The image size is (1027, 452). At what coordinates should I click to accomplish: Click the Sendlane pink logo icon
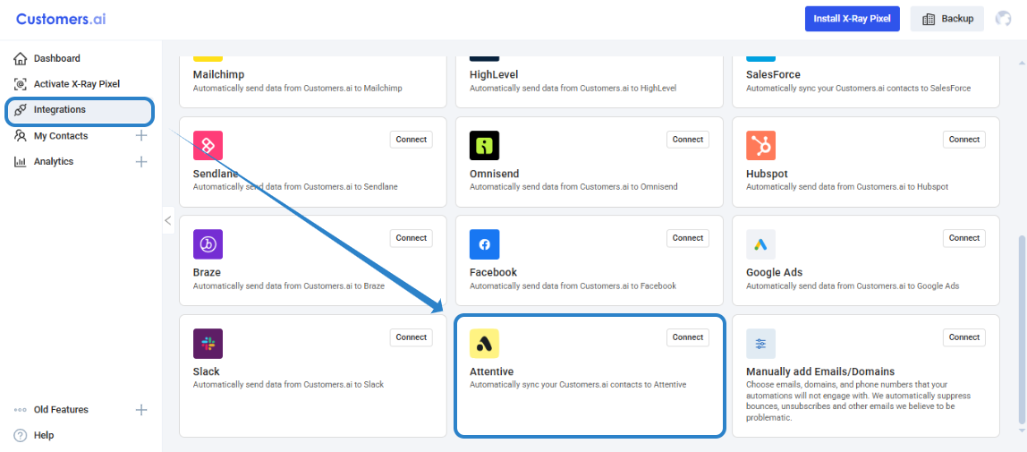tap(208, 145)
